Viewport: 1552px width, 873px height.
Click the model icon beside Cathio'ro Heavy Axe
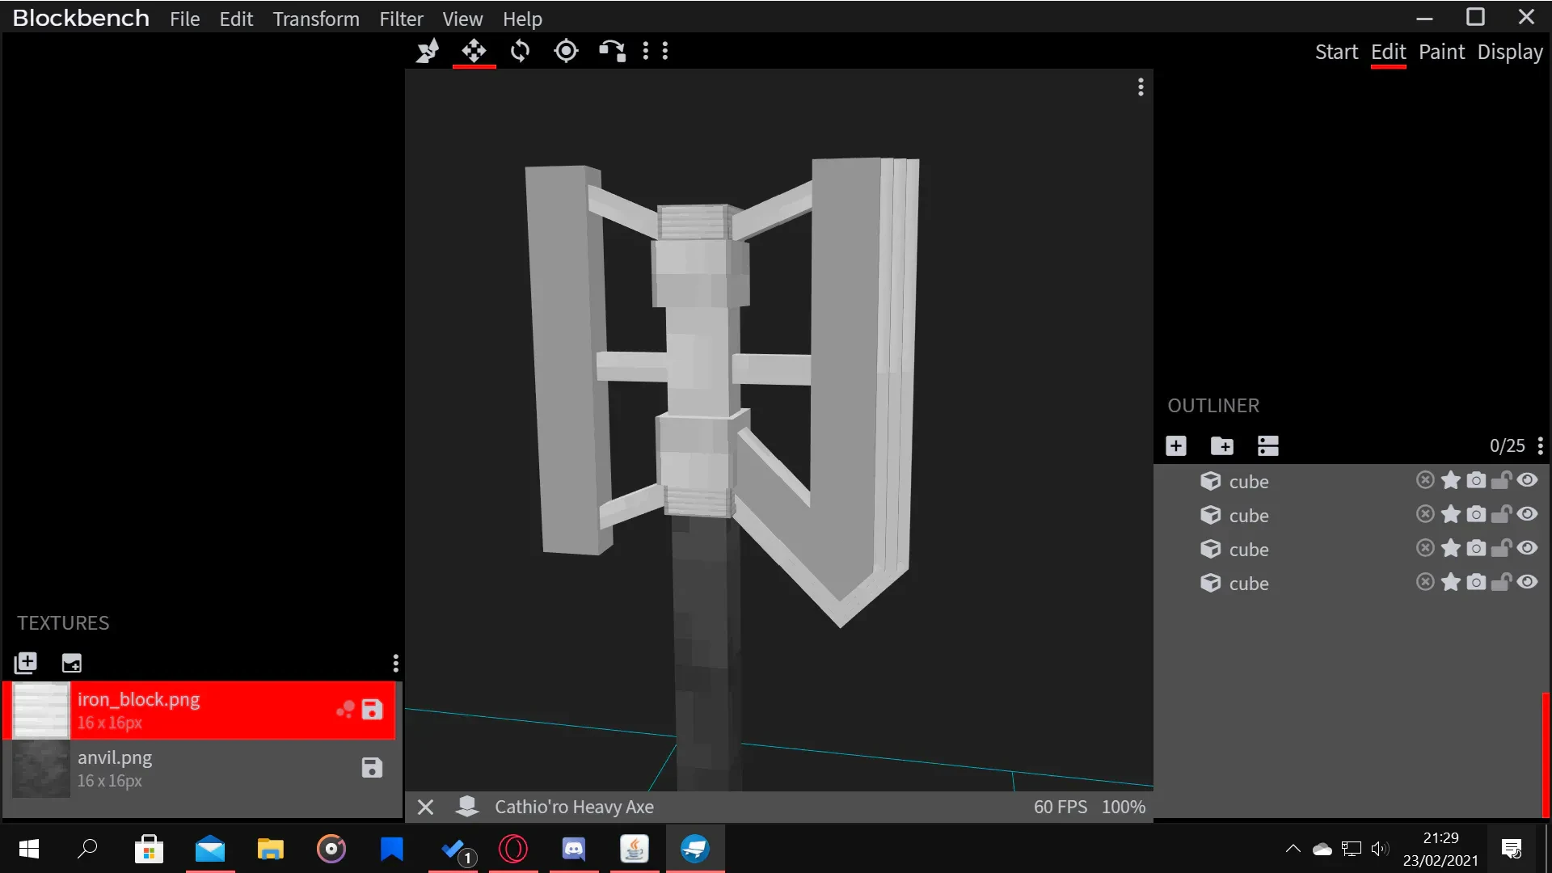click(467, 806)
